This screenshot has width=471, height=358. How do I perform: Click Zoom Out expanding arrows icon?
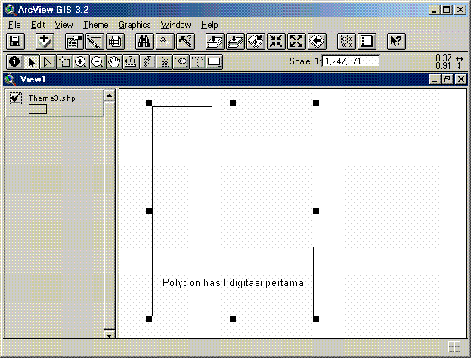coord(296,42)
